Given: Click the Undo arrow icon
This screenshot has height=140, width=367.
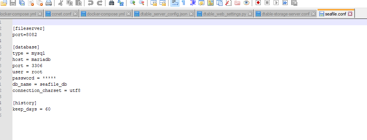Looking at the screenshot, I should [90, 3].
